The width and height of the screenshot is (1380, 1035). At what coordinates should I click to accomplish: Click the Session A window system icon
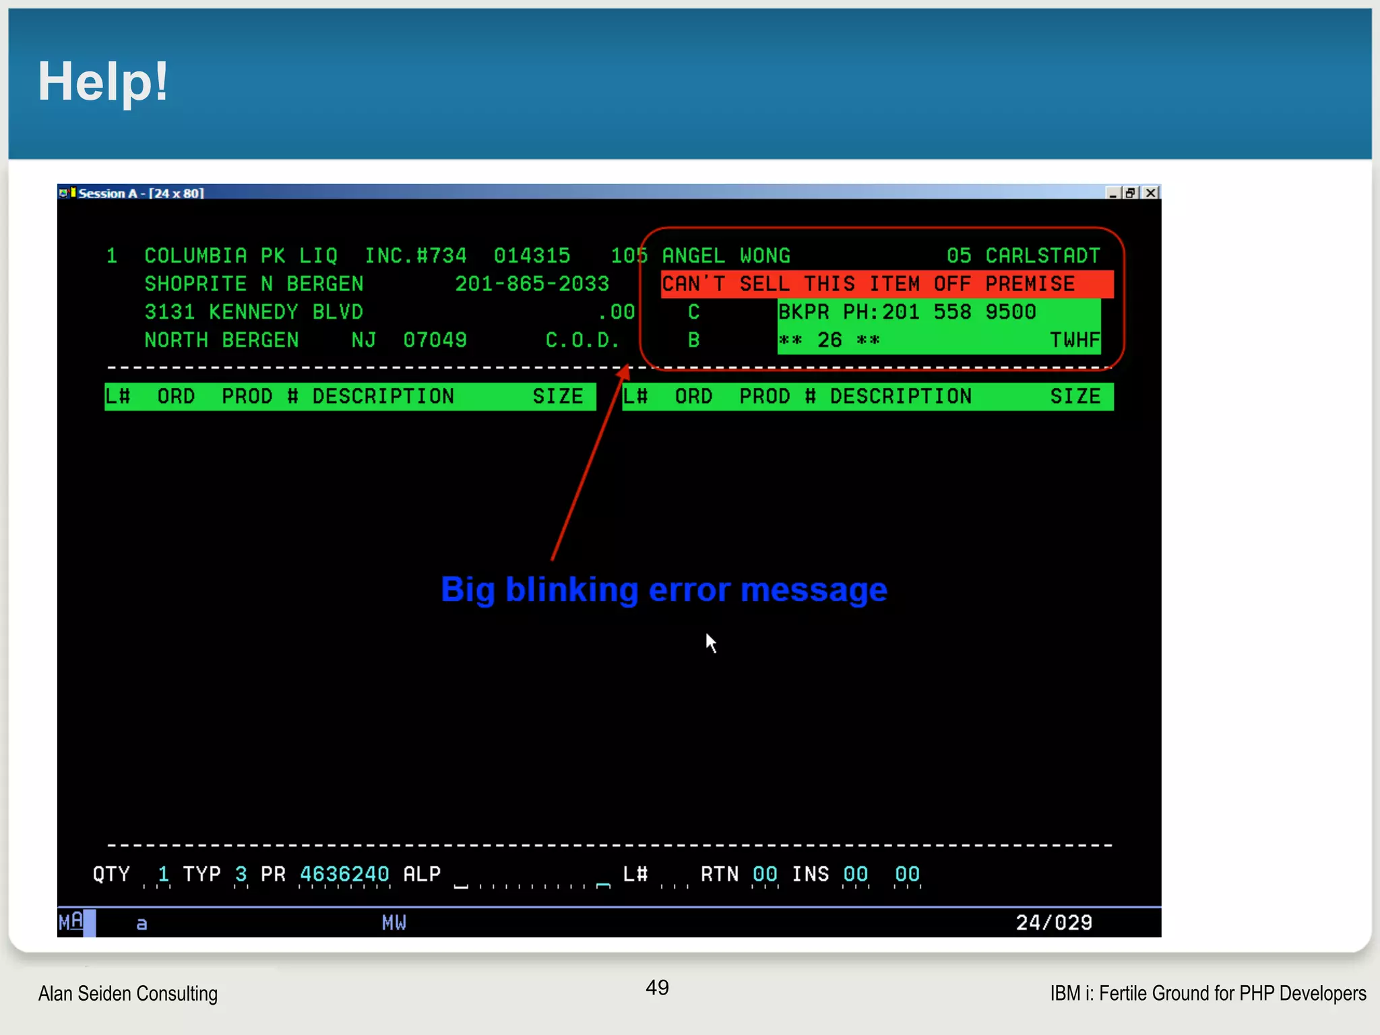(x=65, y=193)
